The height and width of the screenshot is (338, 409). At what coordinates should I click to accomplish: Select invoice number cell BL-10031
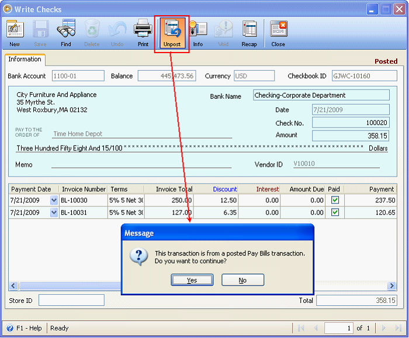click(84, 212)
